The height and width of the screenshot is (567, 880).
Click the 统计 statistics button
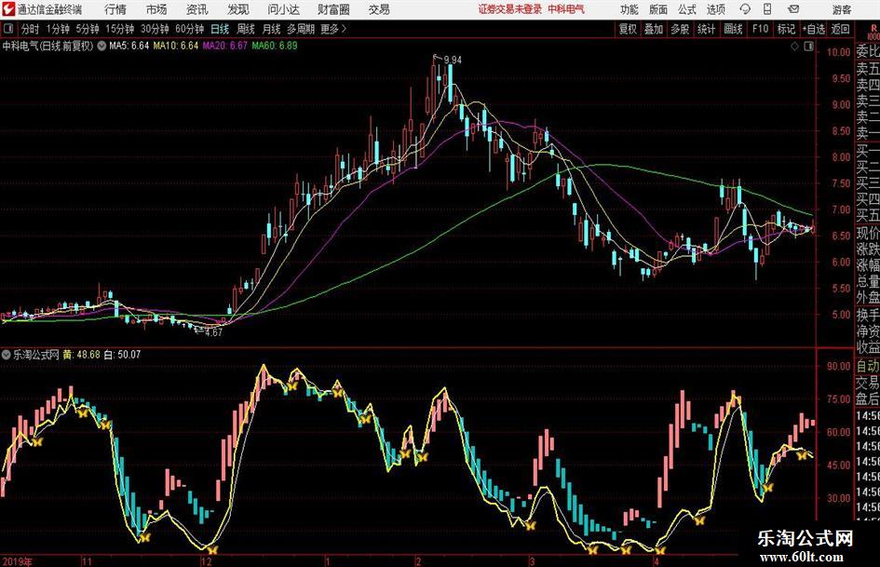706,29
